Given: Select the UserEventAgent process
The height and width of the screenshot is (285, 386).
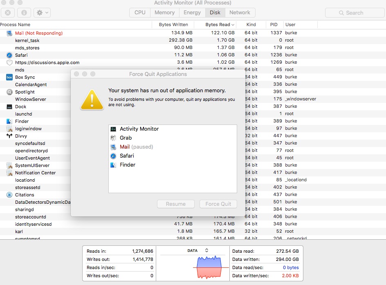Looking at the screenshot, I should click(x=32, y=158).
